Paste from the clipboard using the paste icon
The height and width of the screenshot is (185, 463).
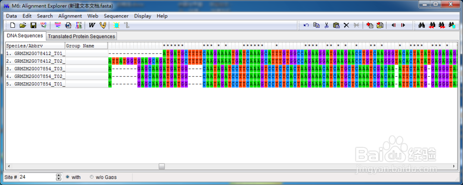pyautogui.click(x=336, y=25)
